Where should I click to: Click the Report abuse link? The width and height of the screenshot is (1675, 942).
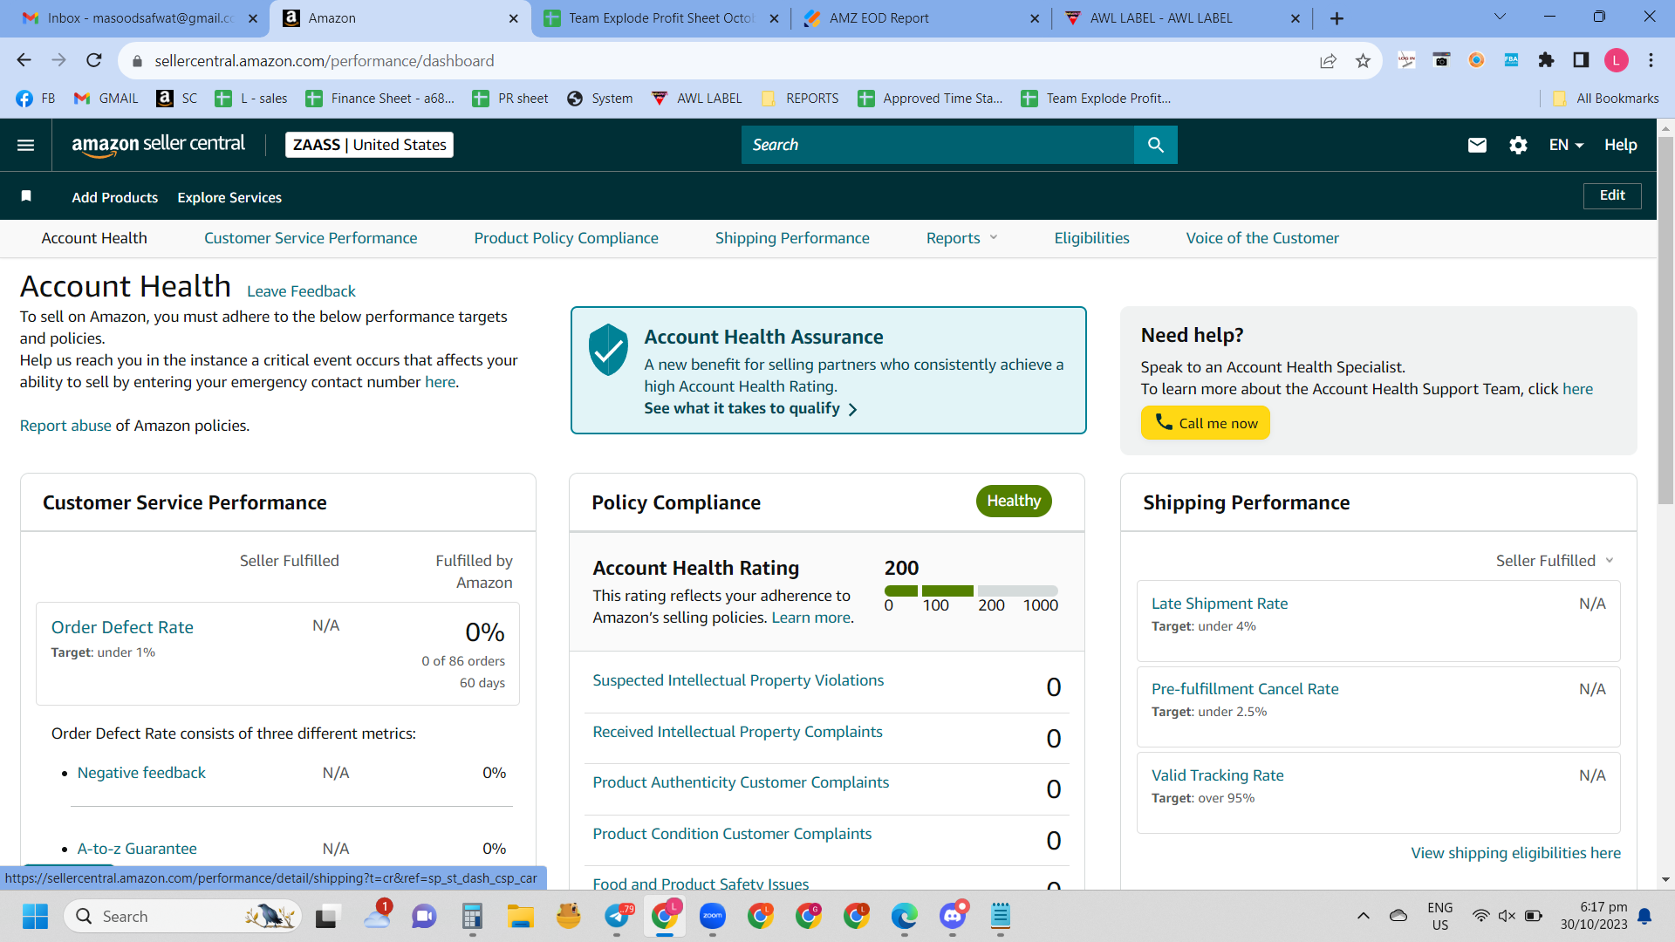[x=65, y=426]
